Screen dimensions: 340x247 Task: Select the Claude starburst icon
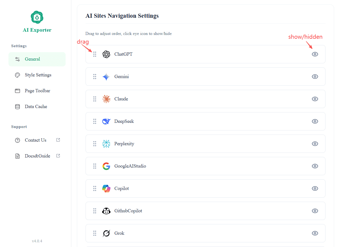(106, 99)
